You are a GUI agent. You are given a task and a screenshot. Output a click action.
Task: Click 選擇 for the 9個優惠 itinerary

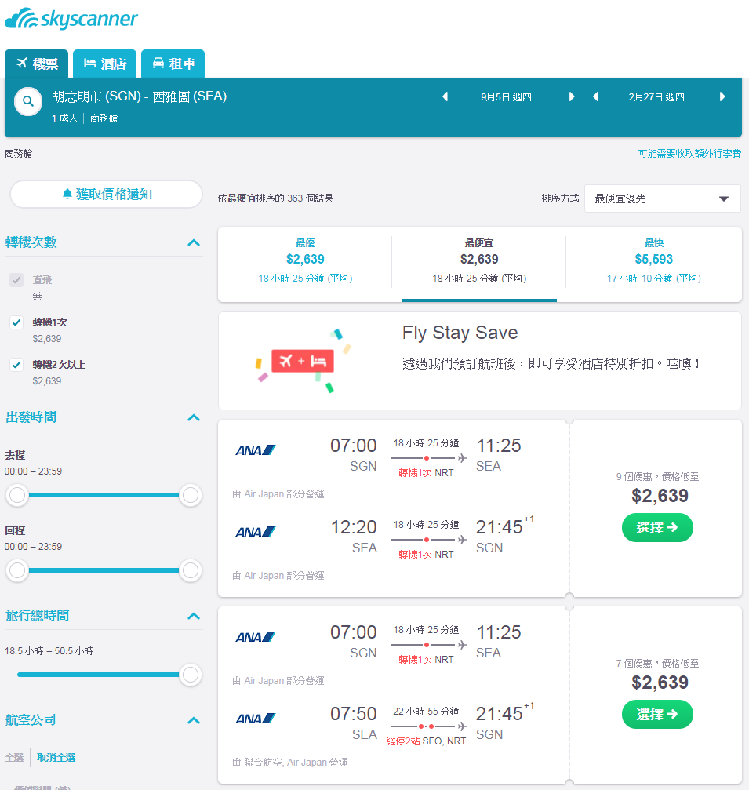[x=657, y=527]
